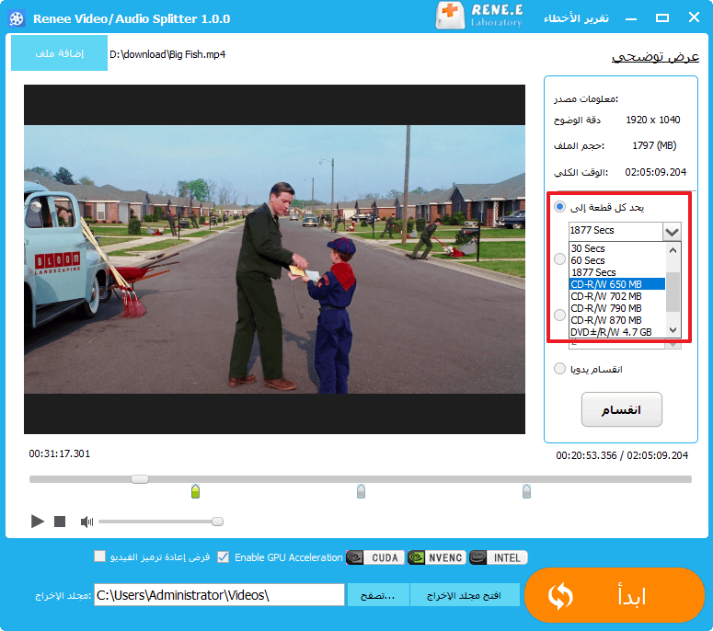Click the output folder path field
The image size is (713, 631).
click(x=219, y=594)
